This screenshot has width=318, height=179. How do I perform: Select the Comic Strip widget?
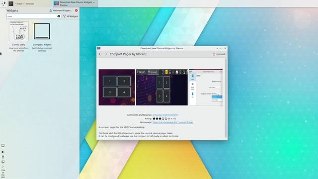[x=19, y=36]
